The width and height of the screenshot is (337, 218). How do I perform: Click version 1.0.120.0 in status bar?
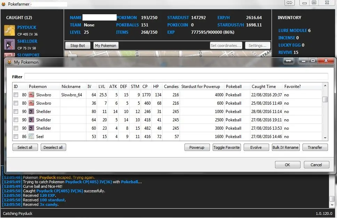(324, 213)
